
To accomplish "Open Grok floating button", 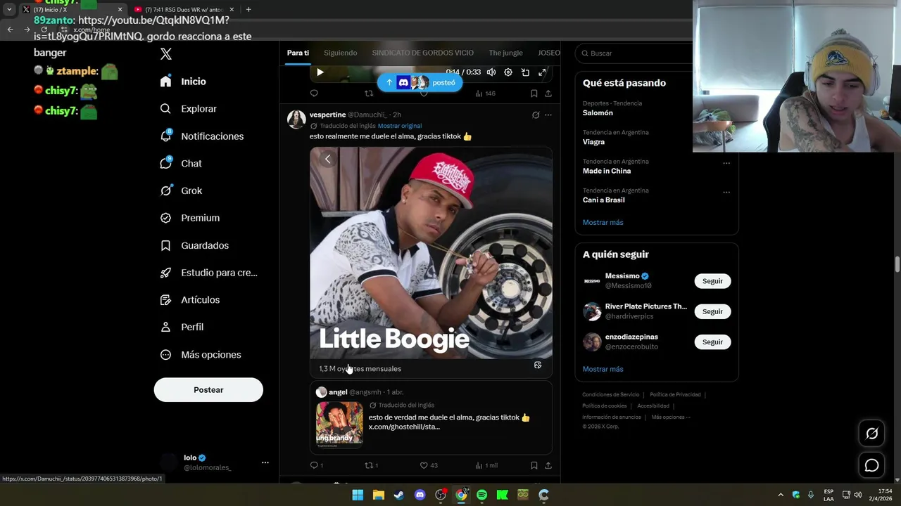I will 872,434.
